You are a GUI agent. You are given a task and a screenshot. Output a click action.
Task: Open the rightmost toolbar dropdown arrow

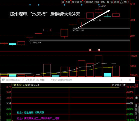point(128,2)
